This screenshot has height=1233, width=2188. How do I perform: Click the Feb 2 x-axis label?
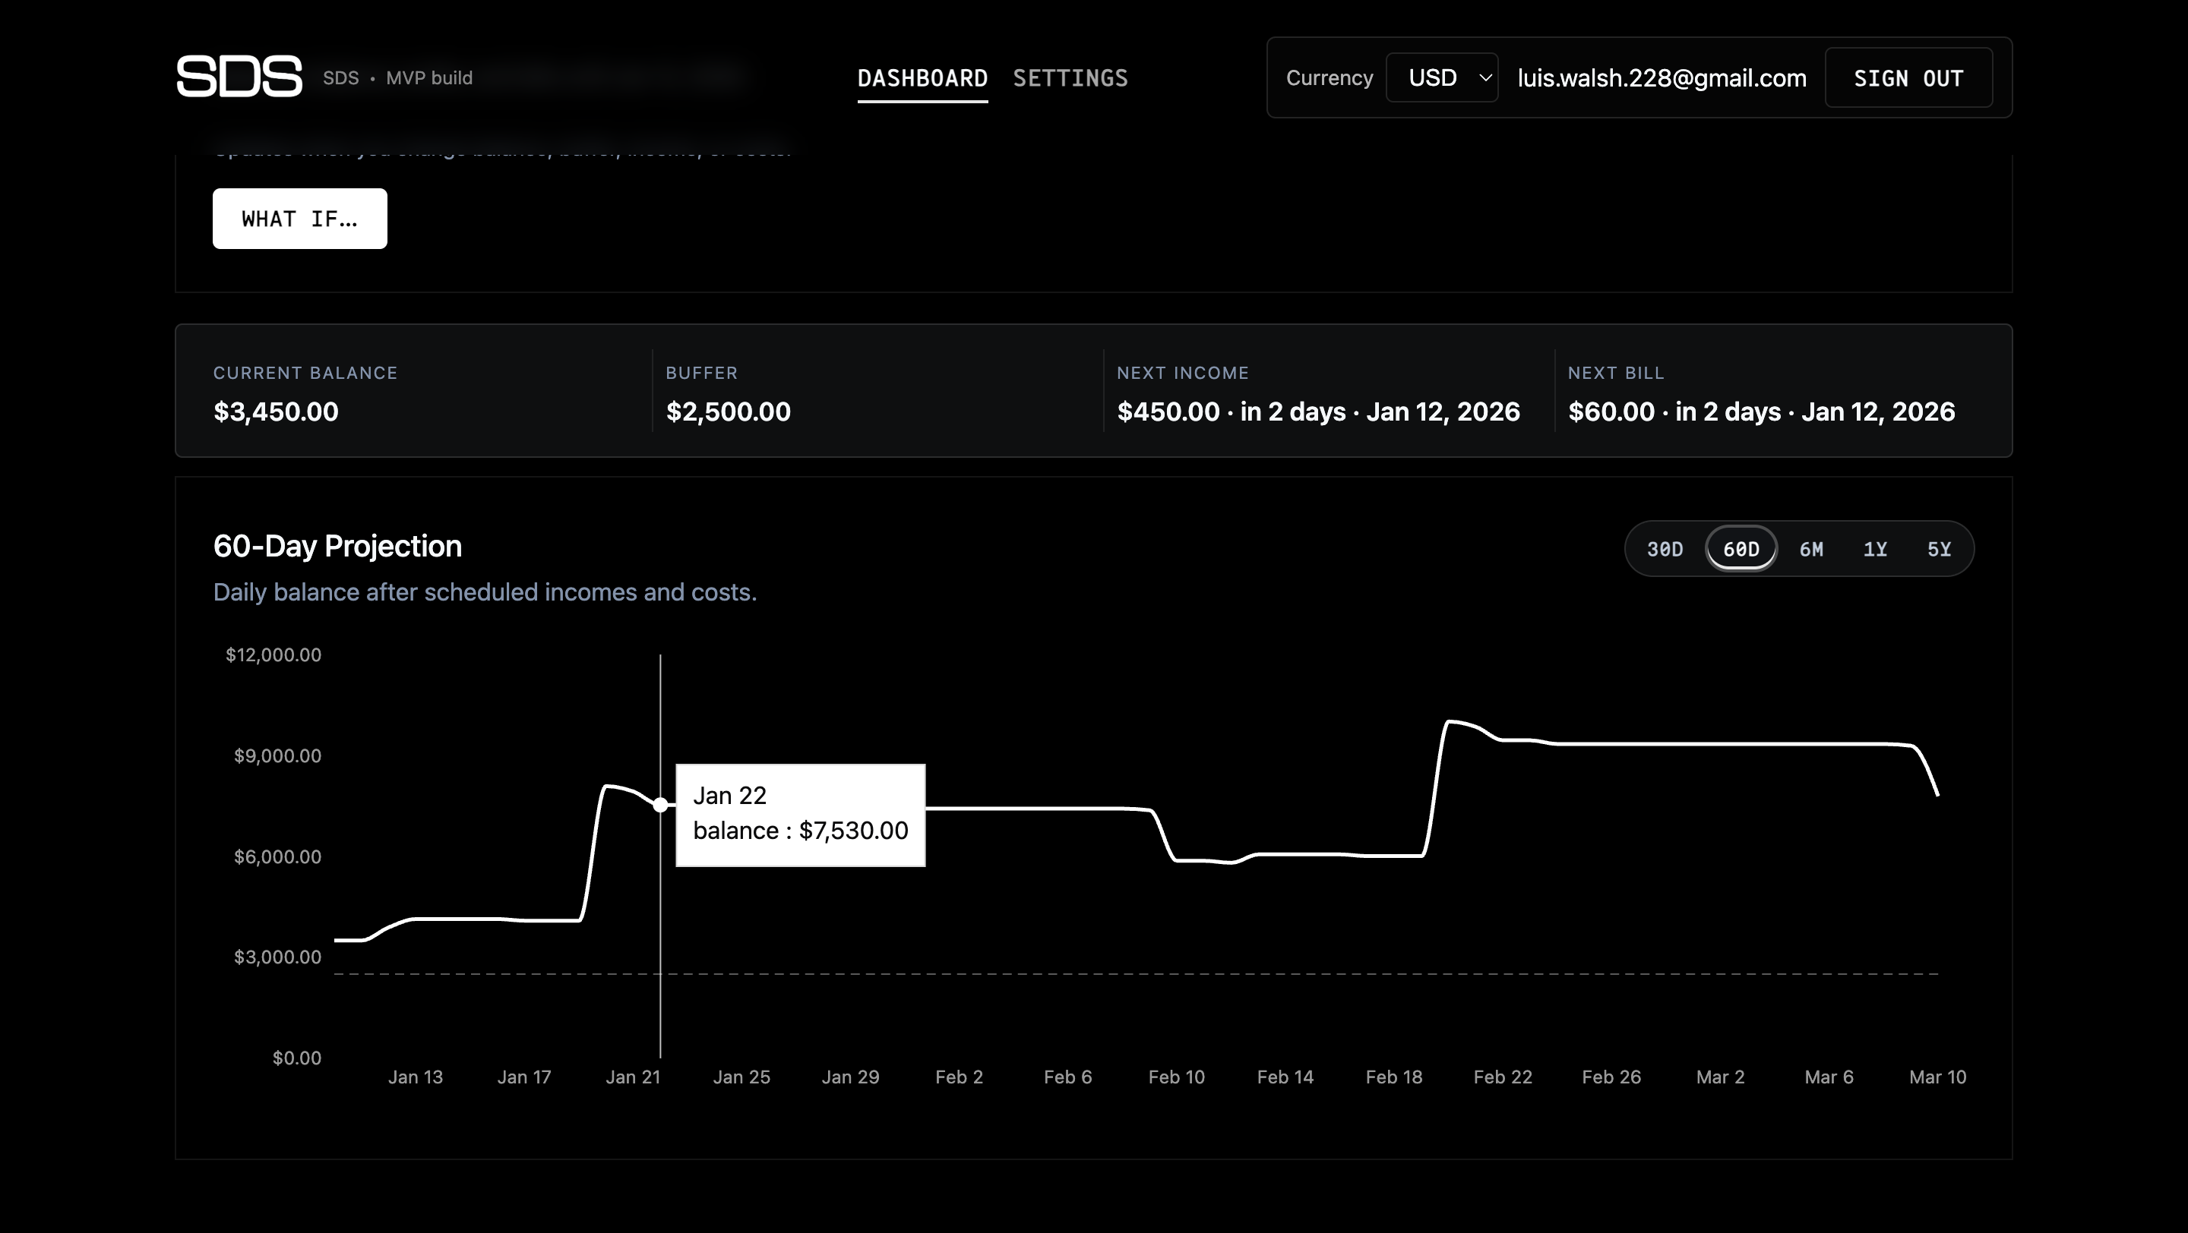tap(959, 1077)
